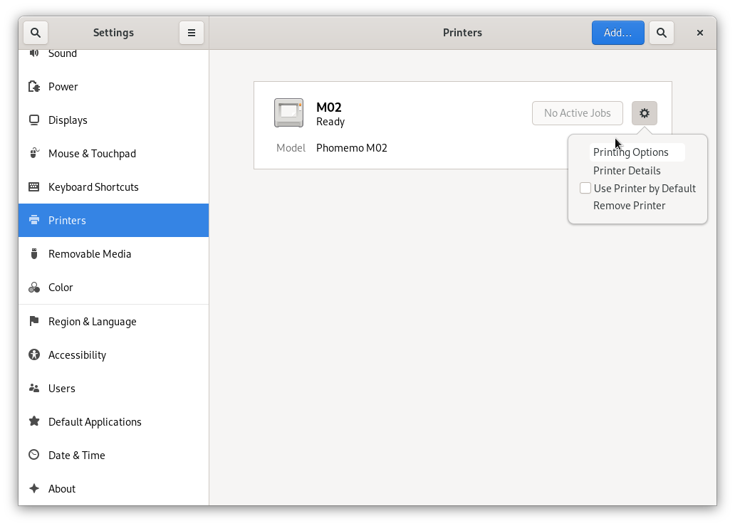Click the gear icon for printer M02
This screenshot has width=735, height=526.
[x=645, y=113]
